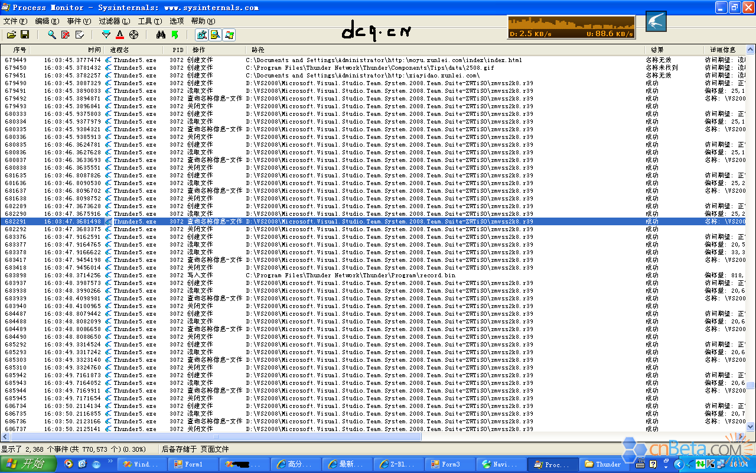Click the vertical scrollbar down arrow
Screen dimensions: 756x473
point(750,427)
